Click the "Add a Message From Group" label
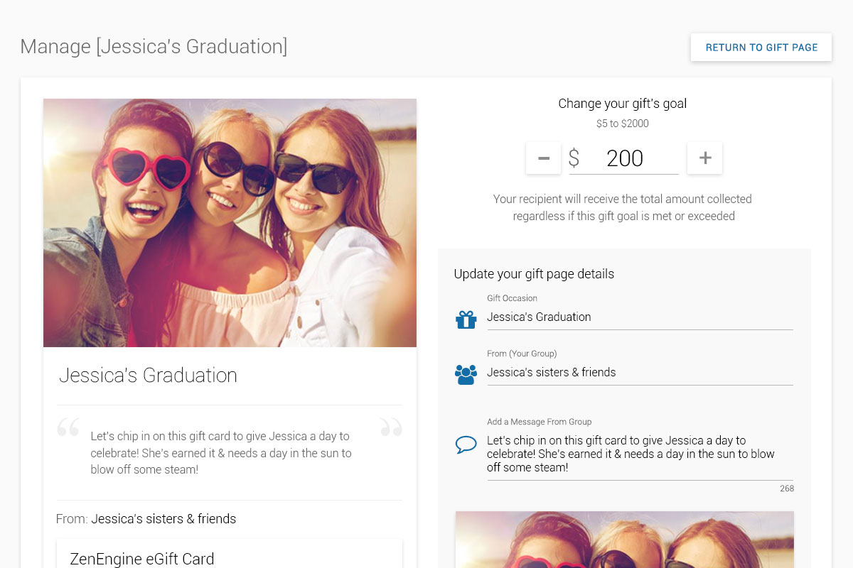The width and height of the screenshot is (853, 568). (539, 422)
